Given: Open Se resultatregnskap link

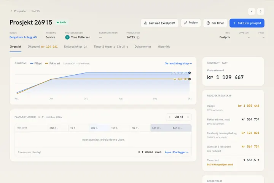Looking at the screenshot, I should tap(178, 63).
